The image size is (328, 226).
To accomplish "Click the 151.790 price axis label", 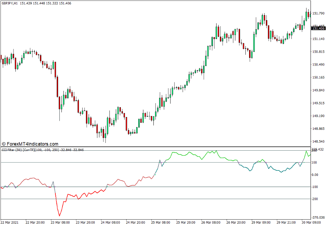I will (x=319, y=13).
